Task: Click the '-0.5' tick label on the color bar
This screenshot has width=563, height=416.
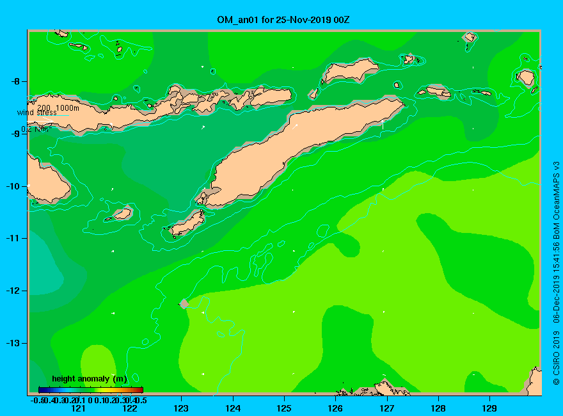Action: click(x=37, y=400)
